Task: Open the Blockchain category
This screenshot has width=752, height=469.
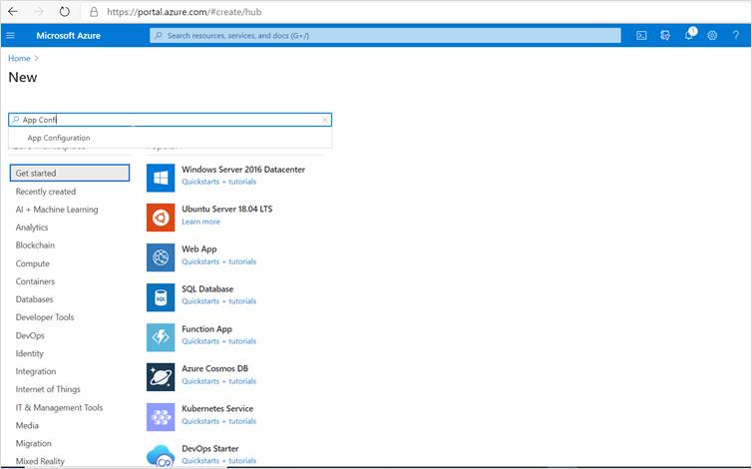Action: (x=35, y=245)
